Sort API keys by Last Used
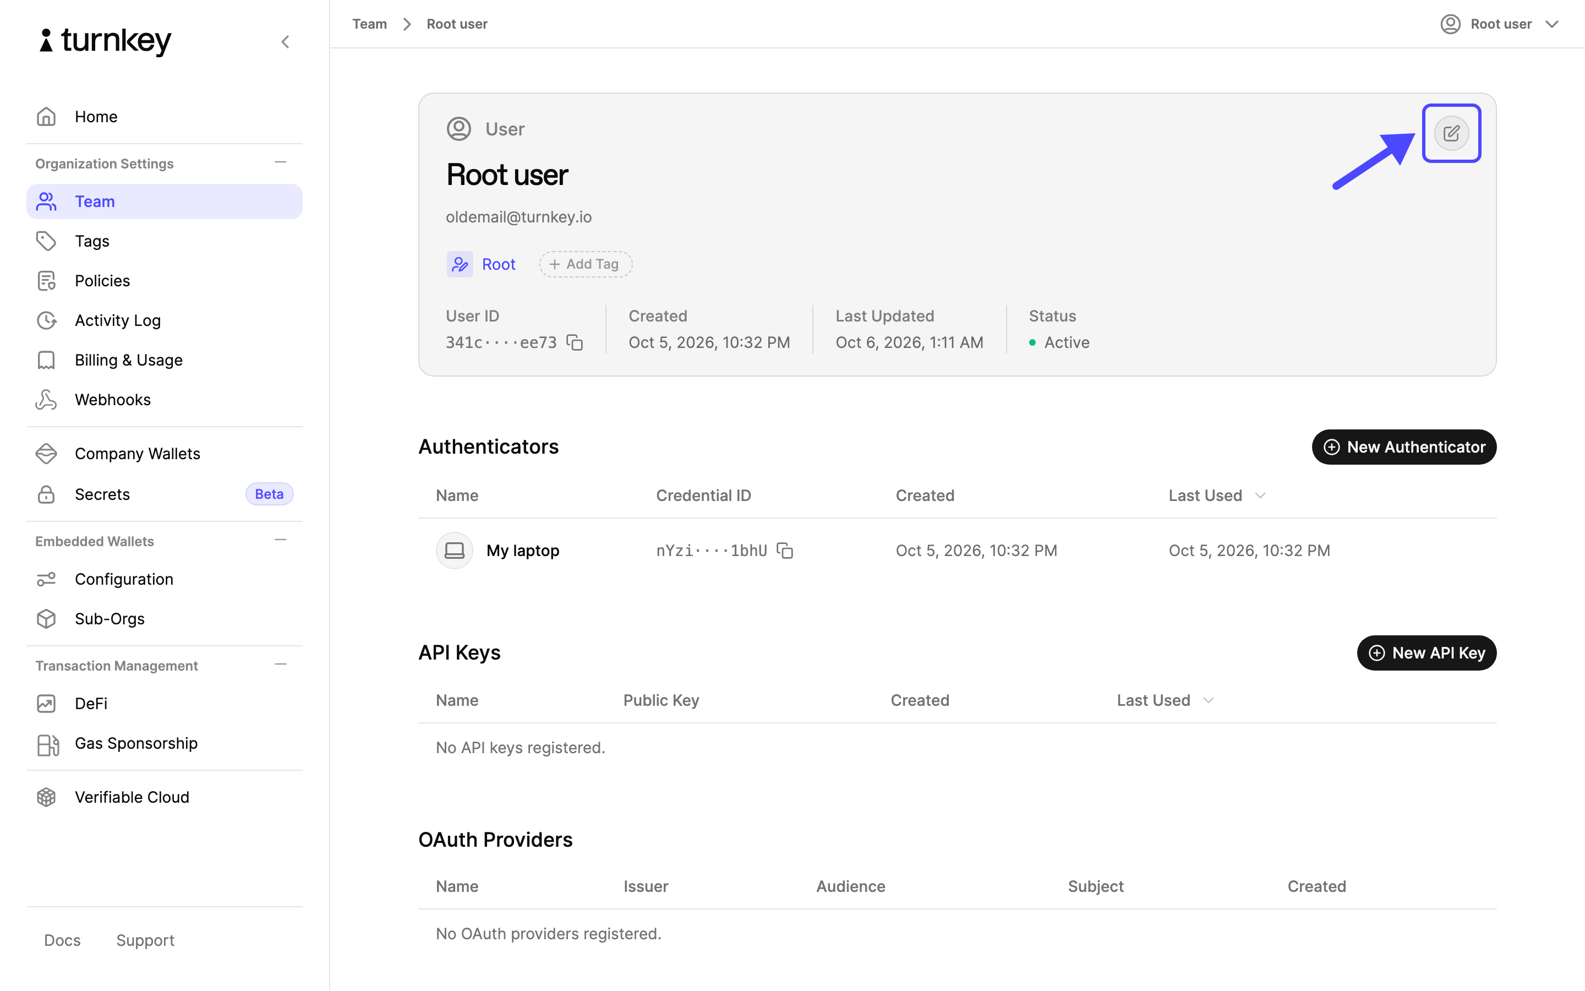 [x=1165, y=701]
